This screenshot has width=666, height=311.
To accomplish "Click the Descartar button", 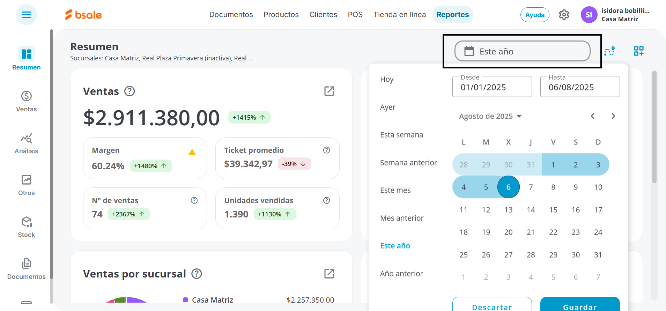I will click(x=492, y=305).
